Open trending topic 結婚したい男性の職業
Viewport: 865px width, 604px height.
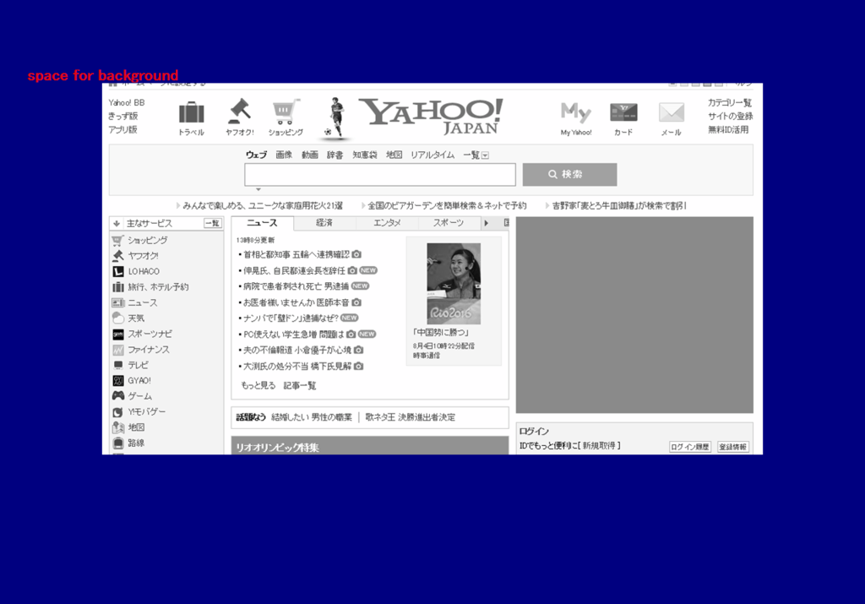pyautogui.click(x=312, y=417)
